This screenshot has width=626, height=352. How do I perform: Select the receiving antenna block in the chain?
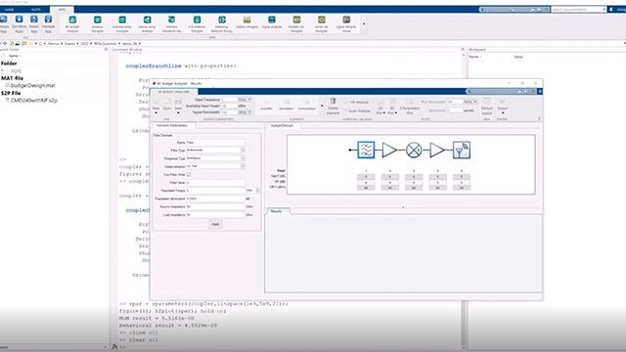[x=462, y=150]
